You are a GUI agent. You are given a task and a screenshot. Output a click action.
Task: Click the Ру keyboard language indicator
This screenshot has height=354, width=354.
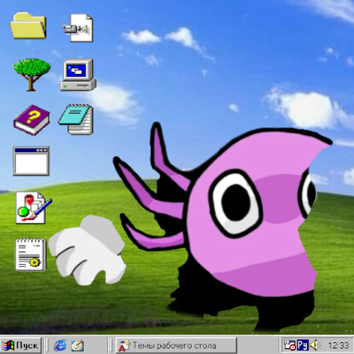[302, 345]
